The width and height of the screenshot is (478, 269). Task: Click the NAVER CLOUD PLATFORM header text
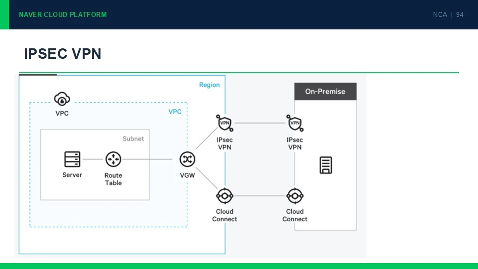tap(63, 14)
